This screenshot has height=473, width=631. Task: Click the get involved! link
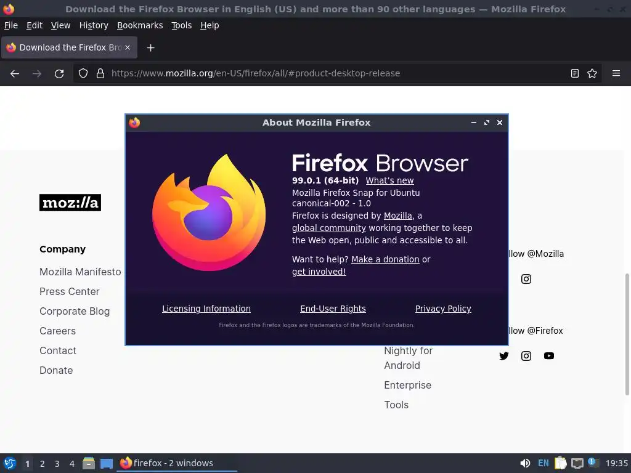tap(319, 272)
